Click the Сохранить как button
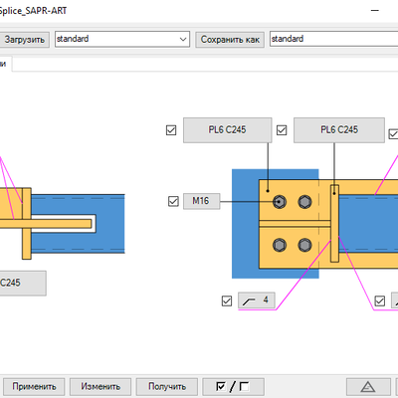This screenshot has width=398, height=398. coord(230,40)
